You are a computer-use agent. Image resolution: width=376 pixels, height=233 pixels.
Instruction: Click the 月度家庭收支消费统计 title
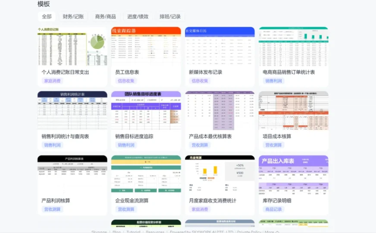(x=212, y=200)
